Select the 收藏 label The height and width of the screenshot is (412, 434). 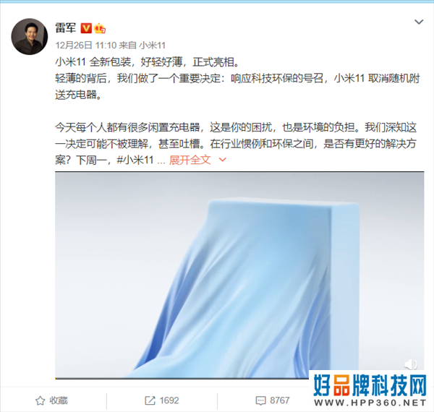(59, 400)
